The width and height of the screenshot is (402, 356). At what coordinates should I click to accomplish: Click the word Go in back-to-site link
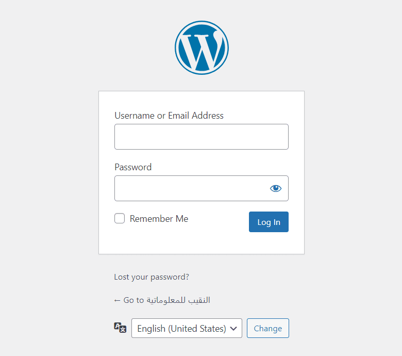point(129,300)
